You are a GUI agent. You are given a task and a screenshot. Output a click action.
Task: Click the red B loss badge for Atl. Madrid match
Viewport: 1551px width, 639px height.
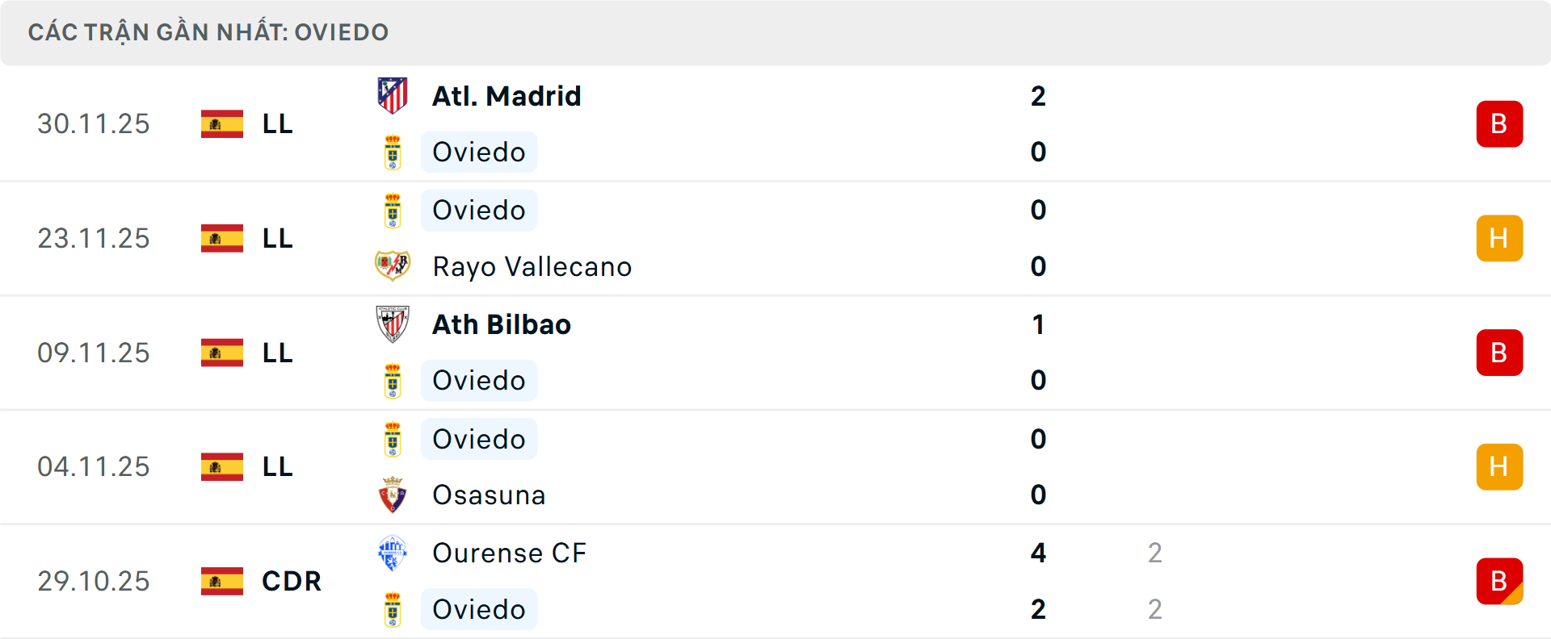click(1500, 123)
